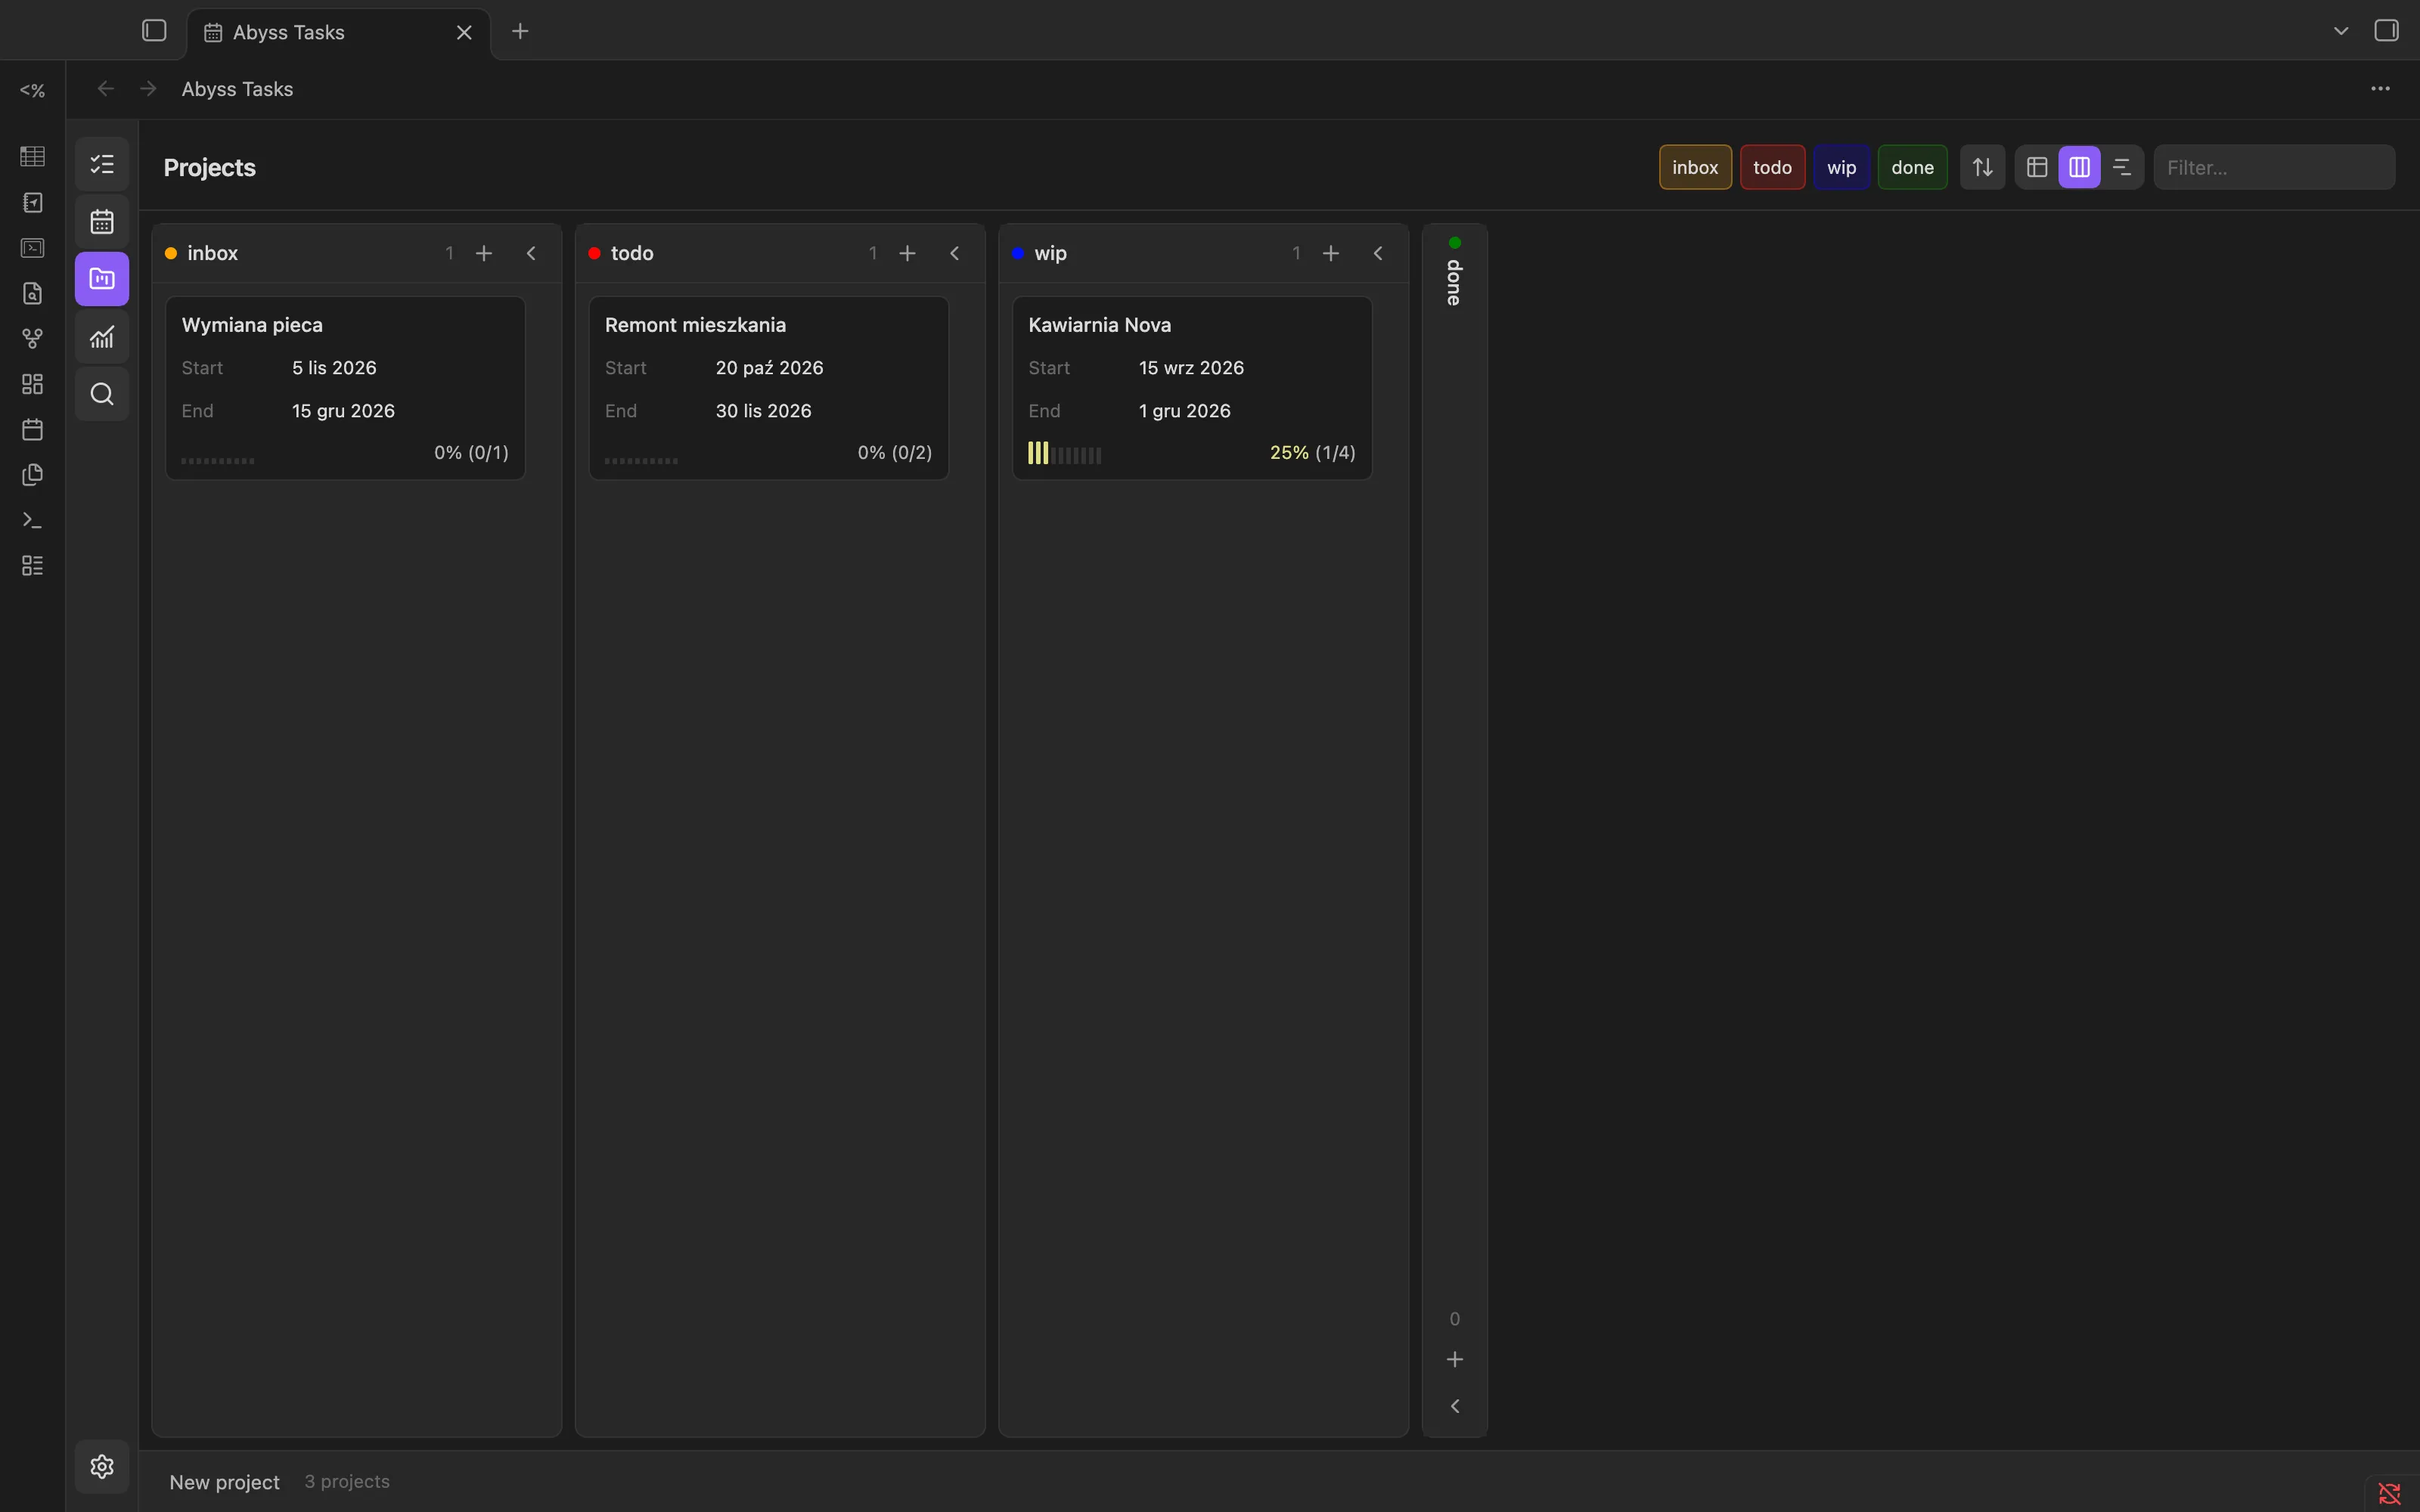Toggle the left sidebar panel icon

pos(154,31)
